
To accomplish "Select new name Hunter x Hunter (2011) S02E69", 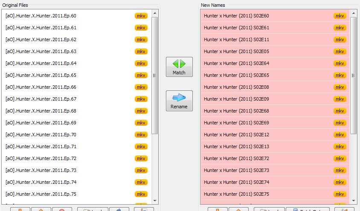I will pyautogui.click(x=275, y=123).
